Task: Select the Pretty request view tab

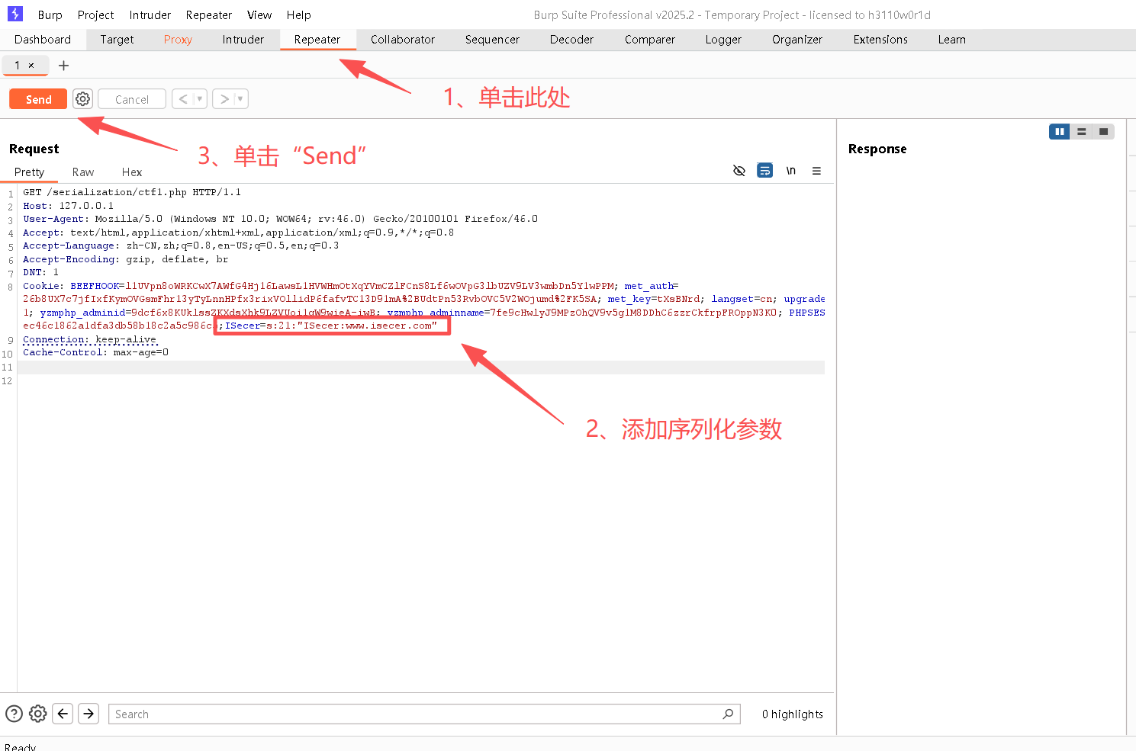Action: pos(29,172)
